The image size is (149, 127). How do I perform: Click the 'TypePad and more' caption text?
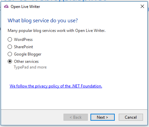30,67
